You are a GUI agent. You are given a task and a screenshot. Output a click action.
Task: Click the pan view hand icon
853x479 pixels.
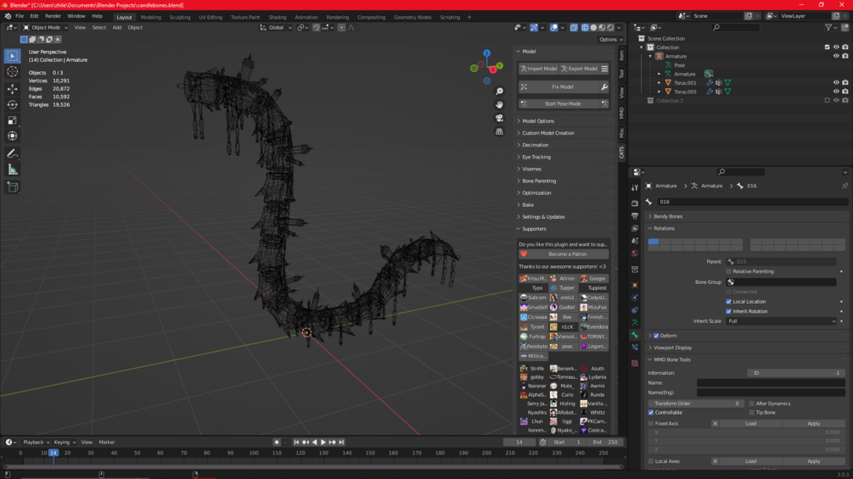pos(499,104)
